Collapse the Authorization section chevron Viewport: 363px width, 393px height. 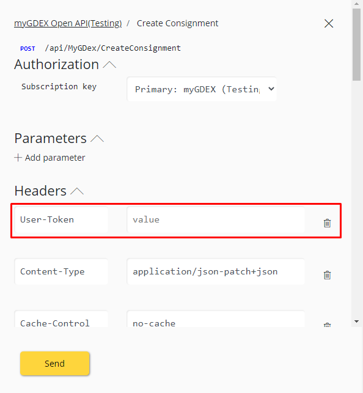click(109, 65)
